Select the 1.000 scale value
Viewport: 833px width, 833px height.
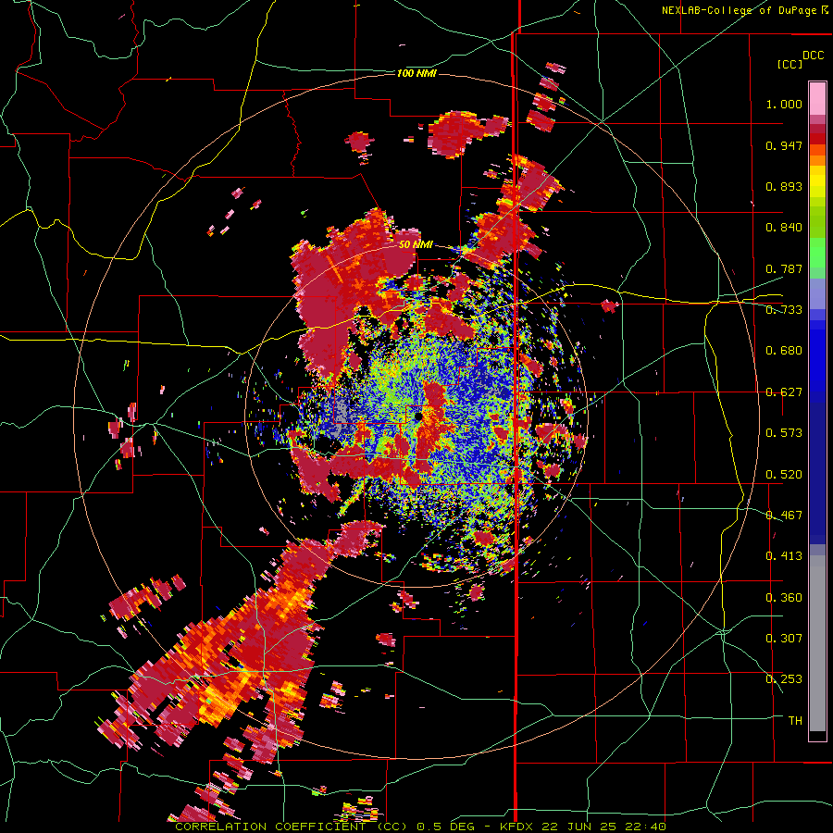784,104
